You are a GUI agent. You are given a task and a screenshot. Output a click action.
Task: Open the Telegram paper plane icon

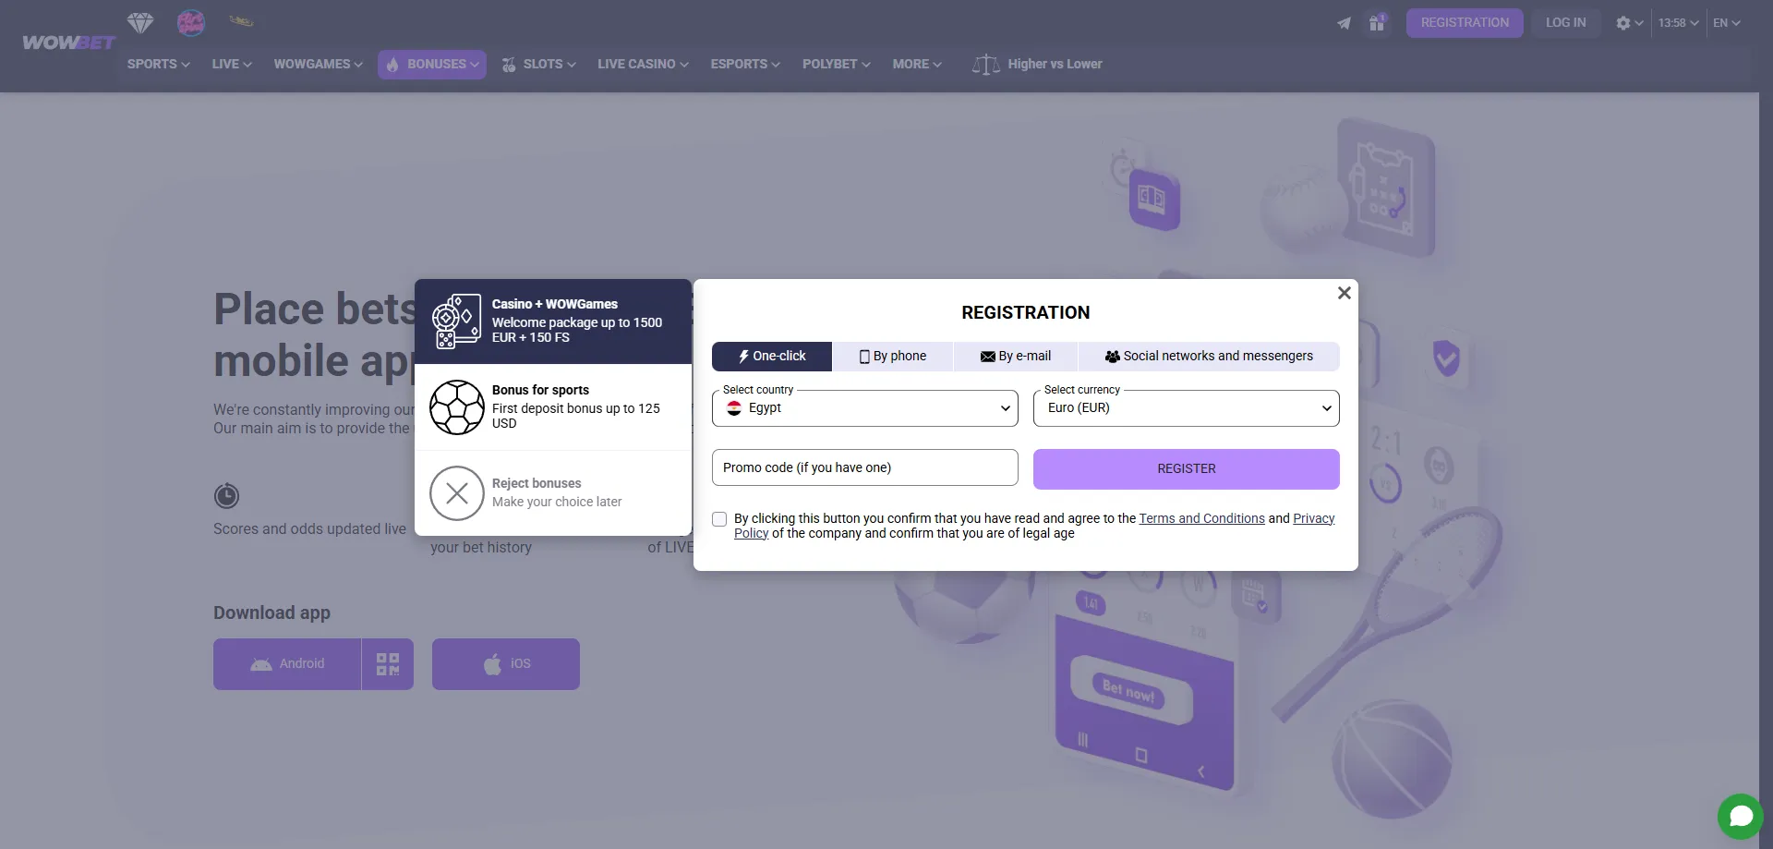point(1344,23)
